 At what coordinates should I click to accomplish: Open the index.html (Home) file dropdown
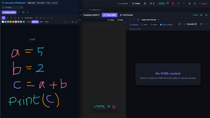coord(150,20)
